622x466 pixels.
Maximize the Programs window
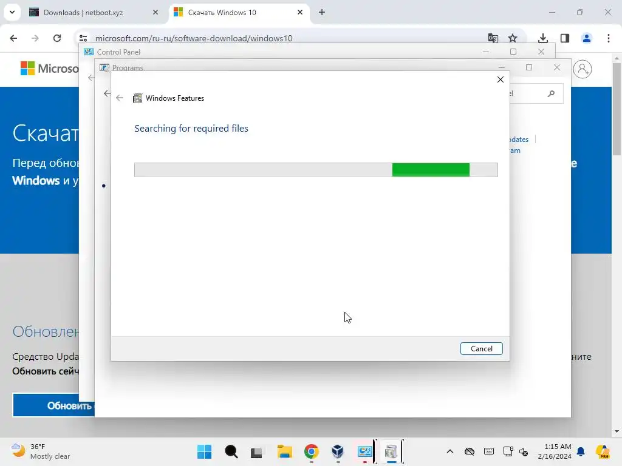point(529,67)
